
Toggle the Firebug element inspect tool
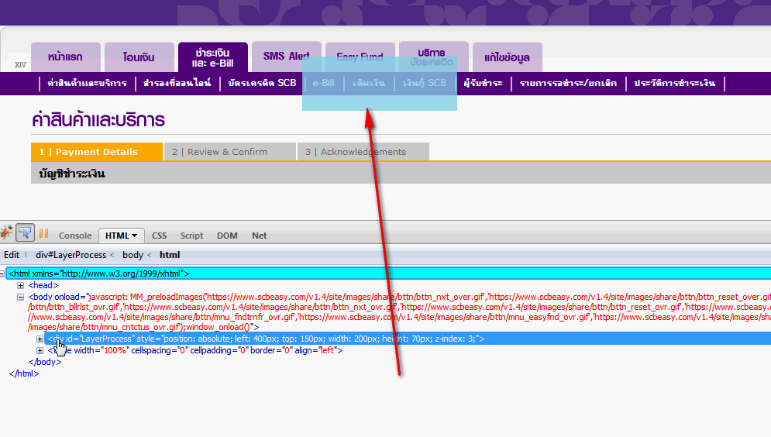click(25, 232)
